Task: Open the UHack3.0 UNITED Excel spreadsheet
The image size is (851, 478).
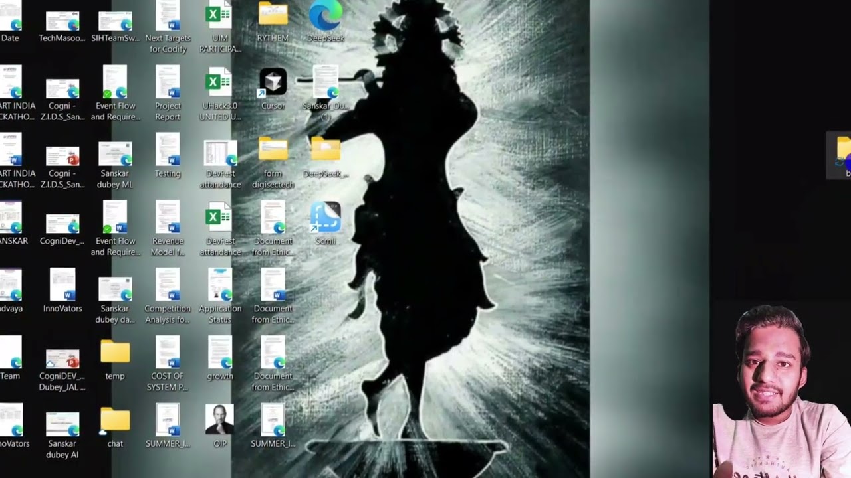Action: tap(219, 83)
